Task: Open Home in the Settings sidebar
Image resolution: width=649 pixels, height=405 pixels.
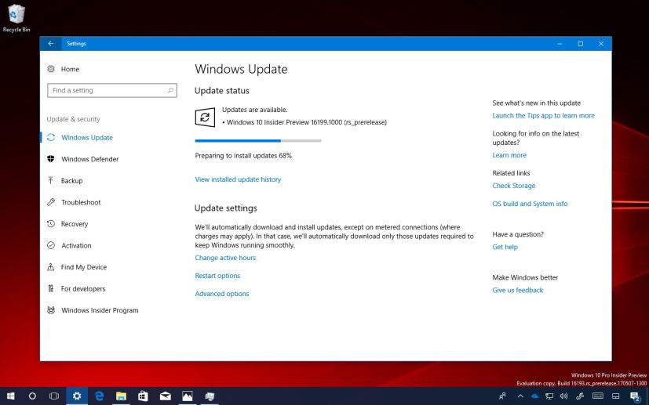Action: point(70,69)
